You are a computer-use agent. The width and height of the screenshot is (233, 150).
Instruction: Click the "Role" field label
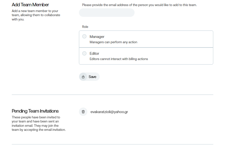85,27
